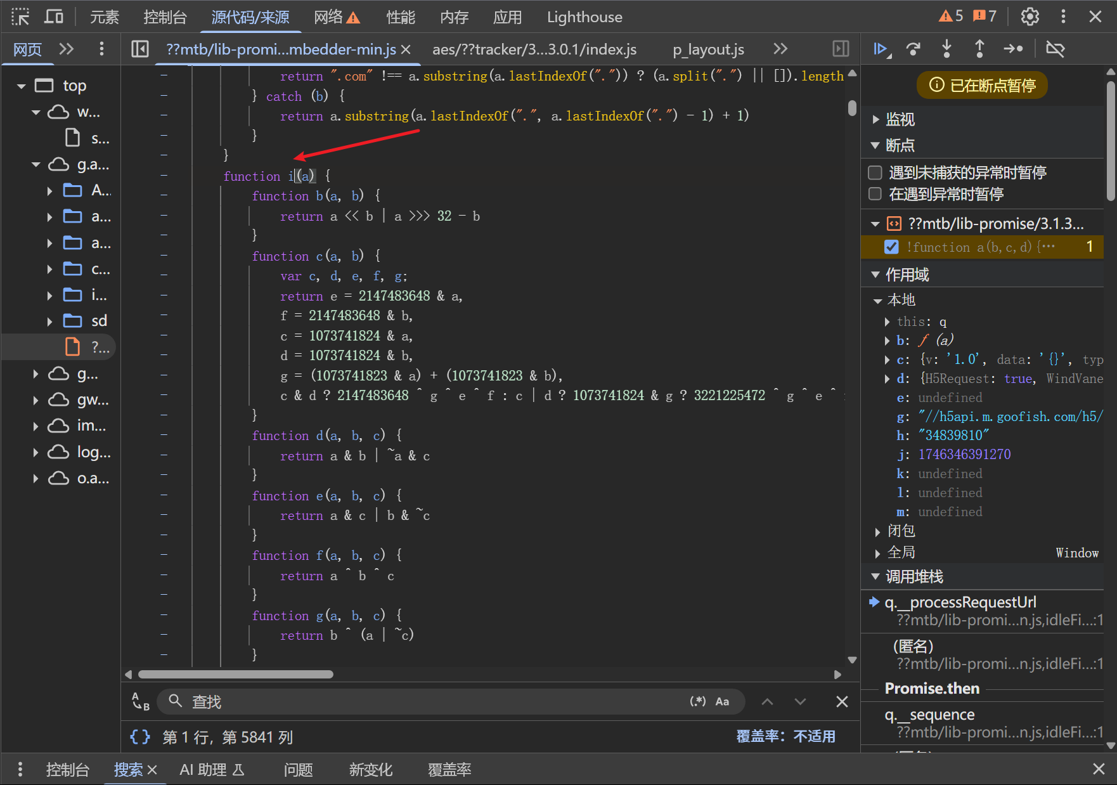This screenshot has height=785, width=1117.
Task: Click the step out of function icon
Action: (x=979, y=49)
